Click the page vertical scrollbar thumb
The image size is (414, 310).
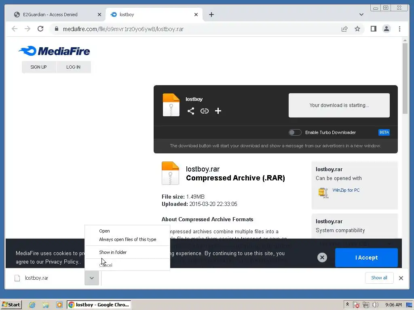click(x=405, y=79)
